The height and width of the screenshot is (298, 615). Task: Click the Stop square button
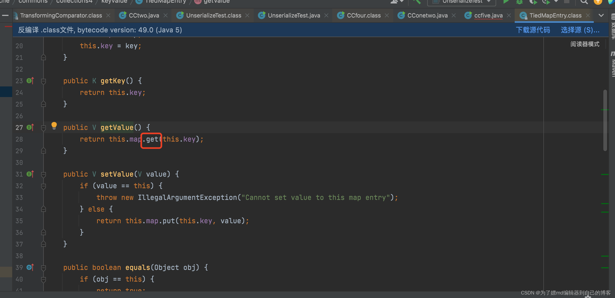pyautogui.click(x=566, y=1)
